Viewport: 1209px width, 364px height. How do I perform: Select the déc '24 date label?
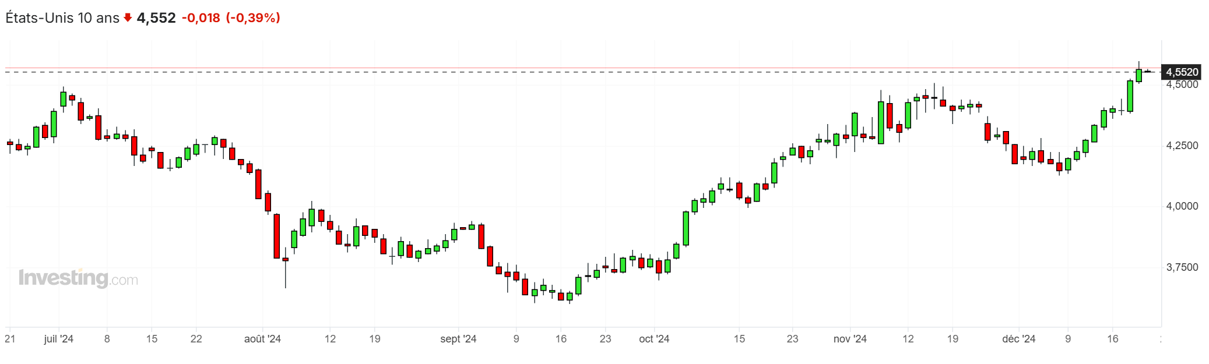click(1018, 339)
